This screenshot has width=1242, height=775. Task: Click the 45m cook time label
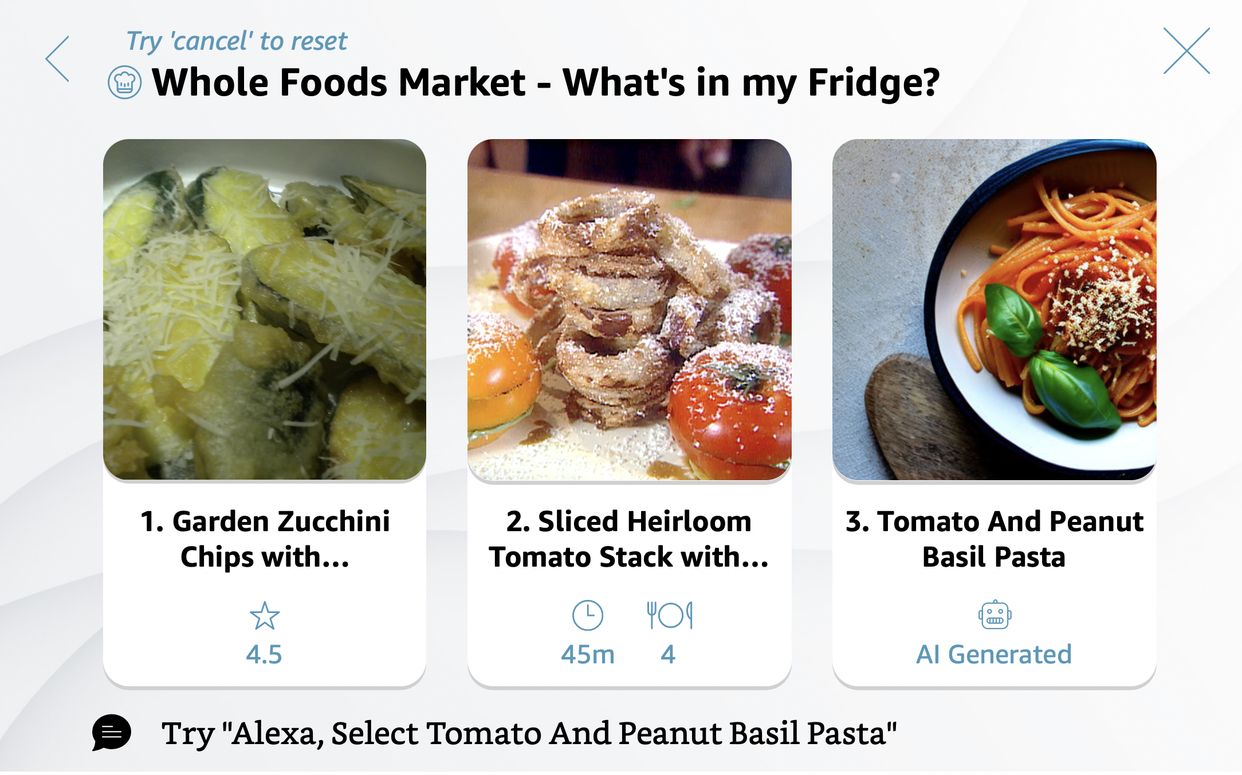[588, 654]
